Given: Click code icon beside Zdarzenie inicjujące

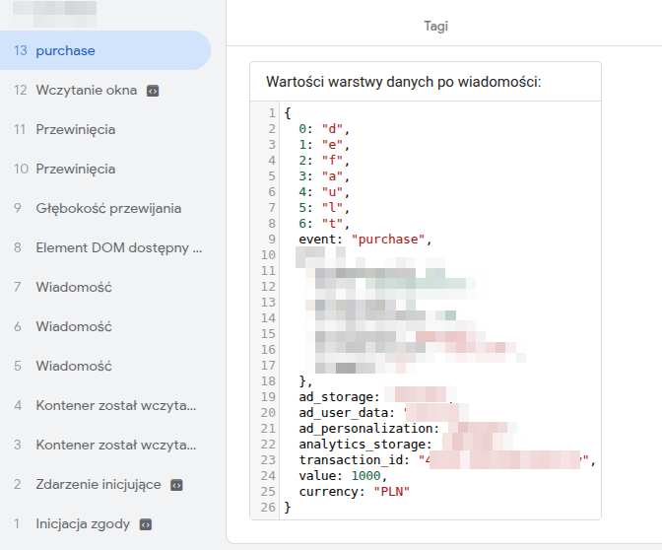Looking at the screenshot, I should 176,485.
